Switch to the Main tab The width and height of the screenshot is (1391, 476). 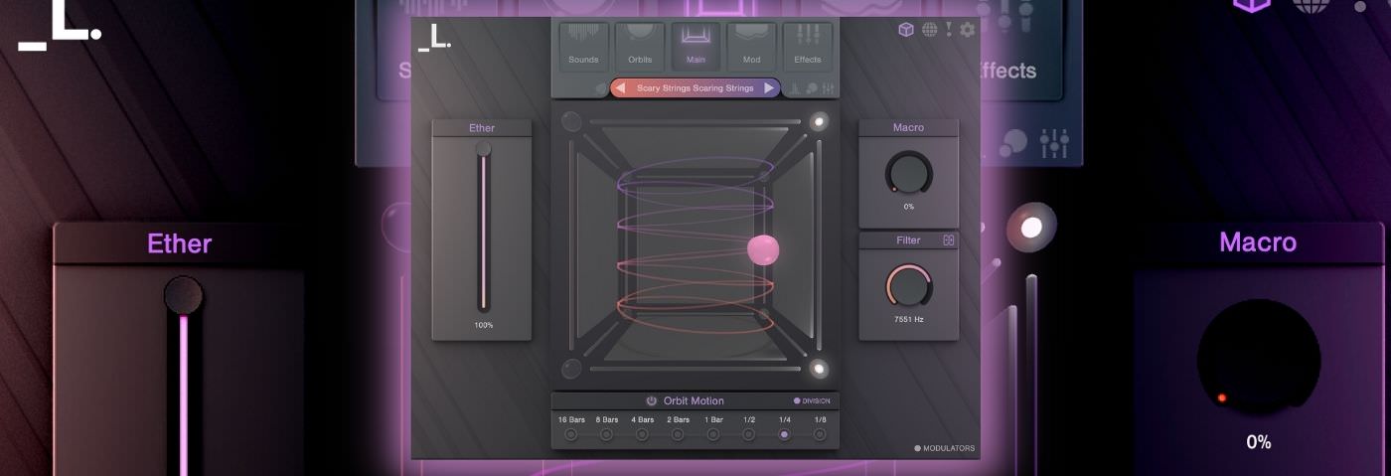coord(695,47)
